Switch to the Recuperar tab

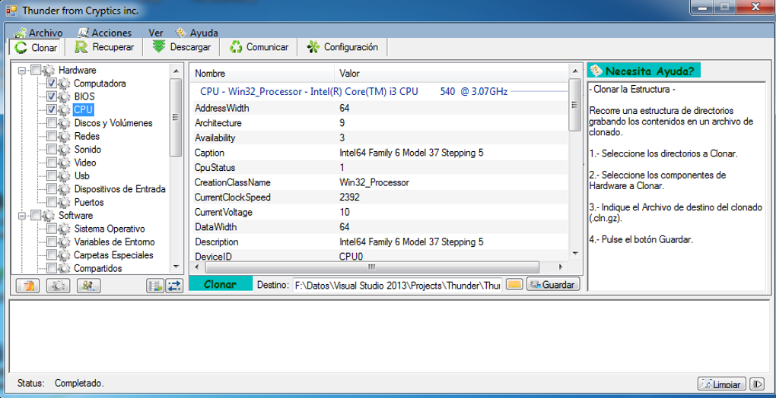105,47
